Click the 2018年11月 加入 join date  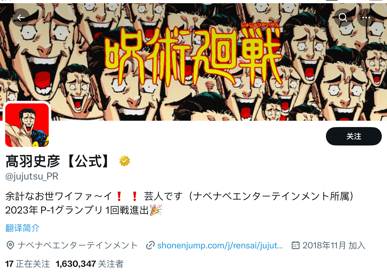[334, 245]
